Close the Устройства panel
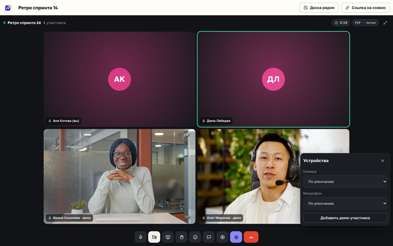393x246 pixels. (x=383, y=161)
